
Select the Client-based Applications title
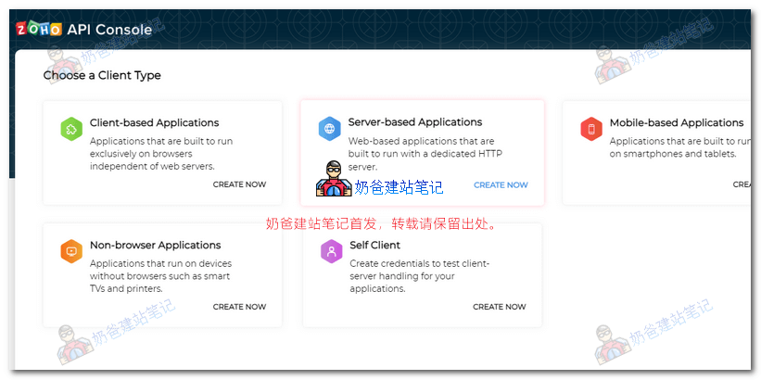click(x=154, y=122)
